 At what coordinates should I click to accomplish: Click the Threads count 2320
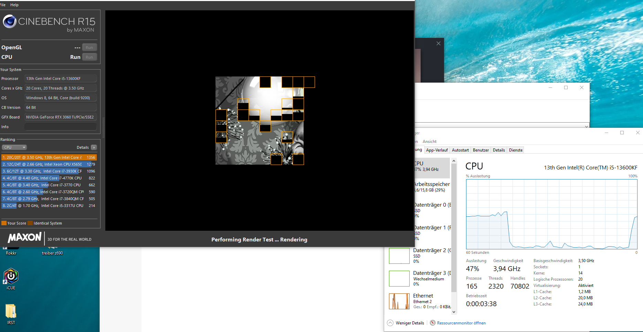pos(496,286)
